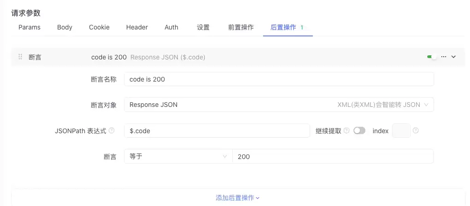
Task: Click the Response JSON ($.code) summary text
Action: click(x=168, y=57)
